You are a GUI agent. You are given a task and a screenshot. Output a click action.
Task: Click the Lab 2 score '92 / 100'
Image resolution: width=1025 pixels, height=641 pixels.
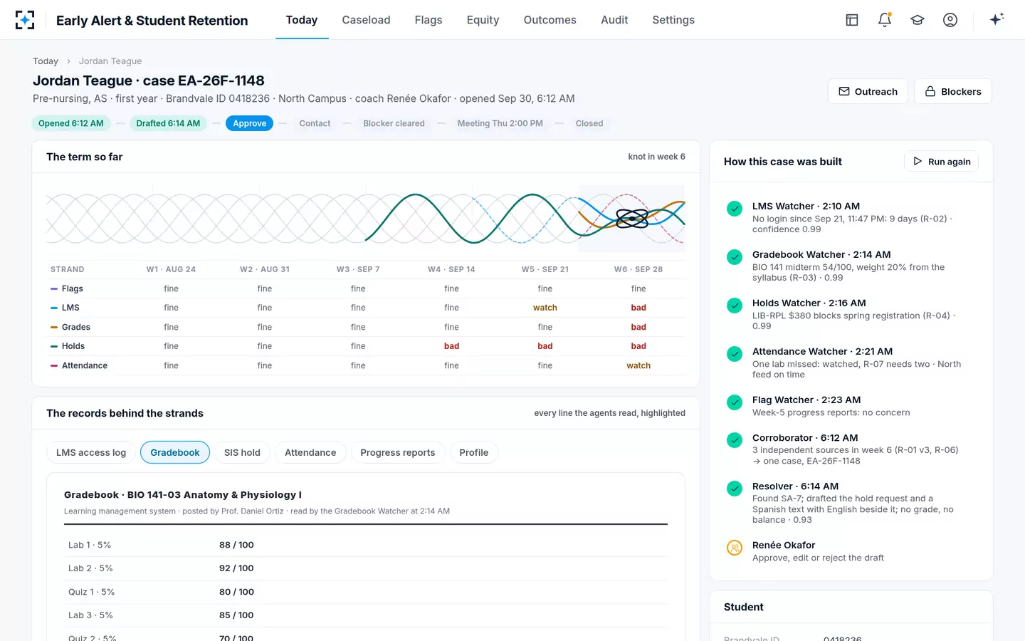[x=236, y=568]
